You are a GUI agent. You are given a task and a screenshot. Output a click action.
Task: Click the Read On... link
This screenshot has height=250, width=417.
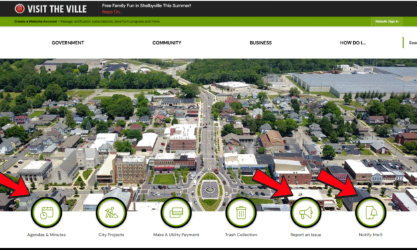click(x=112, y=12)
